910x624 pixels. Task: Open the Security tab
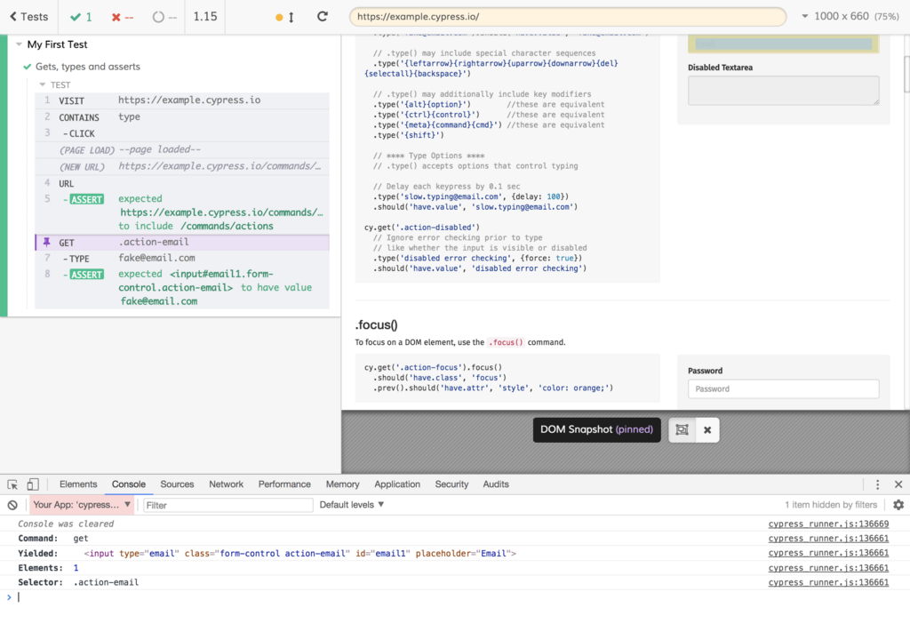tap(451, 484)
